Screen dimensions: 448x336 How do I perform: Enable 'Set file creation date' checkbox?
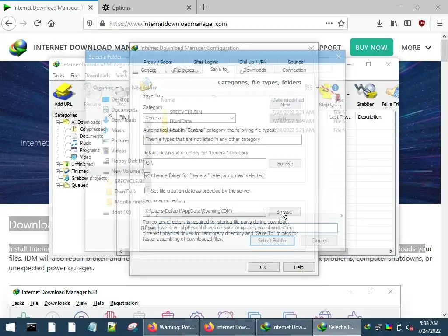(147, 191)
